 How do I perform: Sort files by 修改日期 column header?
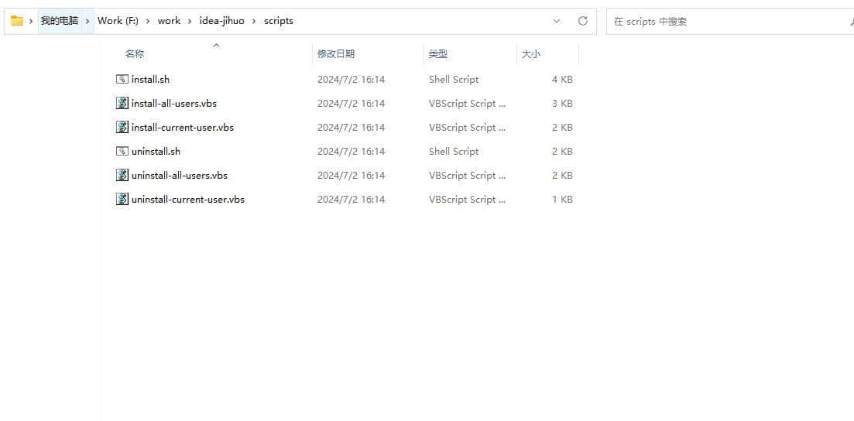336,54
